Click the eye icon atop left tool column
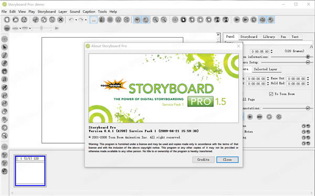 pyautogui.click(x=4, y=39)
